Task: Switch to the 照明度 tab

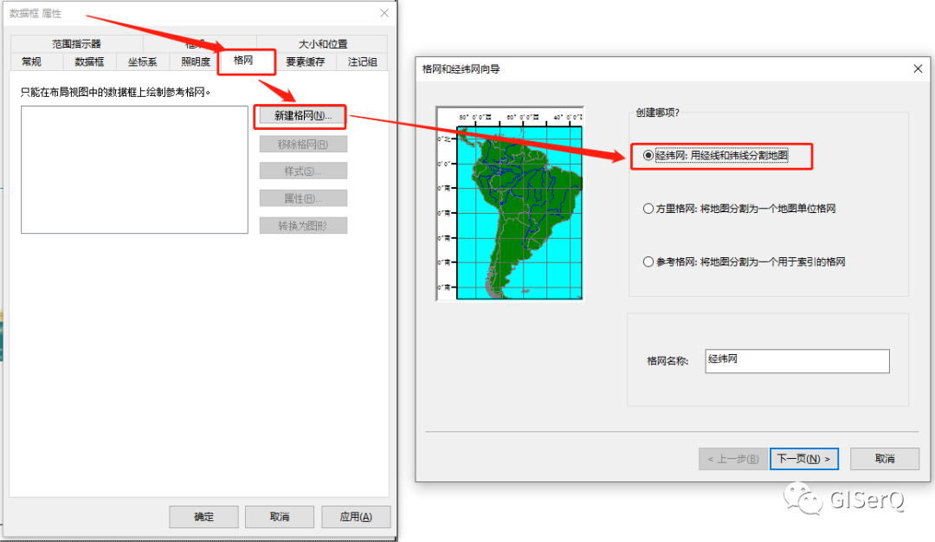Action: [x=195, y=62]
